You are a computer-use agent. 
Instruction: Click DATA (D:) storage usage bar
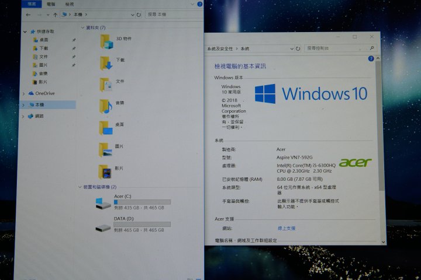tap(142, 224)
